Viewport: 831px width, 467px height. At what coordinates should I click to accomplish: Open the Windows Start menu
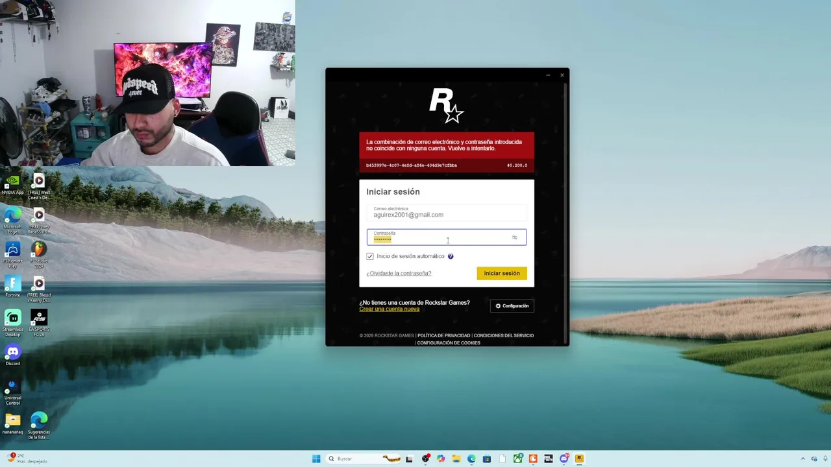pyautogui.click(x=316, y=459)
